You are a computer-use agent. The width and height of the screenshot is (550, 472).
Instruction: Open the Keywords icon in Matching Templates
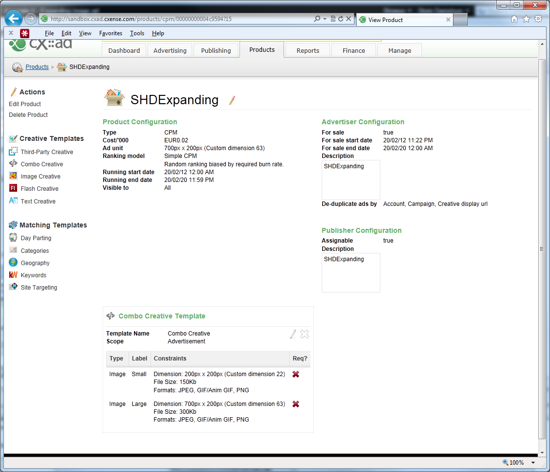pyautogui.click(x=13, y=275)
